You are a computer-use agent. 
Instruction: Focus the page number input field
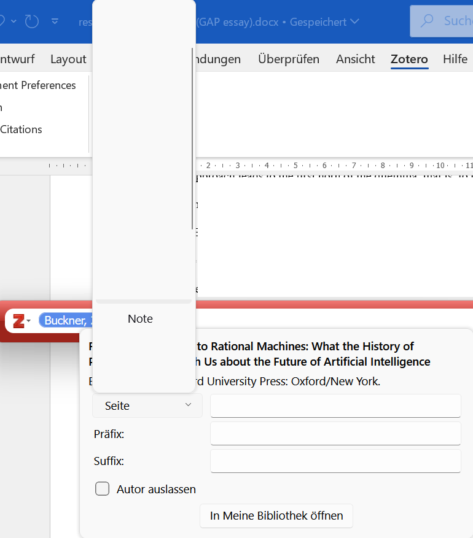pyautogui.click(x=335, y=405)
